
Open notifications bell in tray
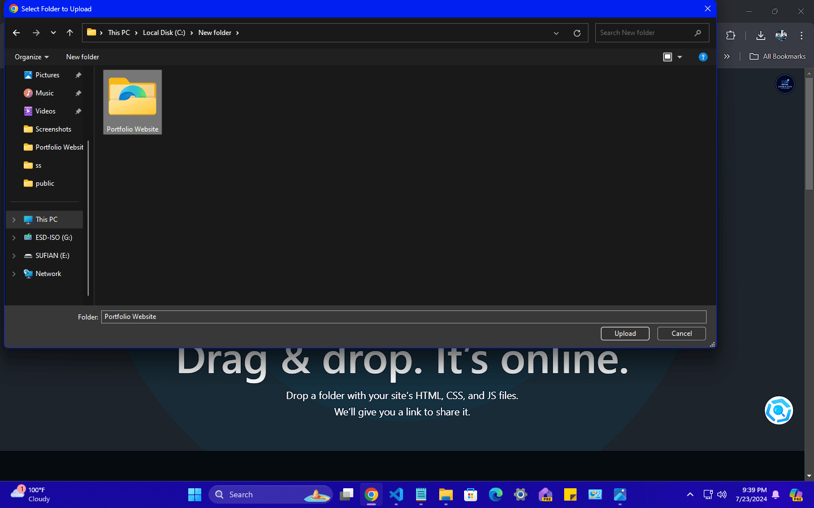tap(776, 494)
